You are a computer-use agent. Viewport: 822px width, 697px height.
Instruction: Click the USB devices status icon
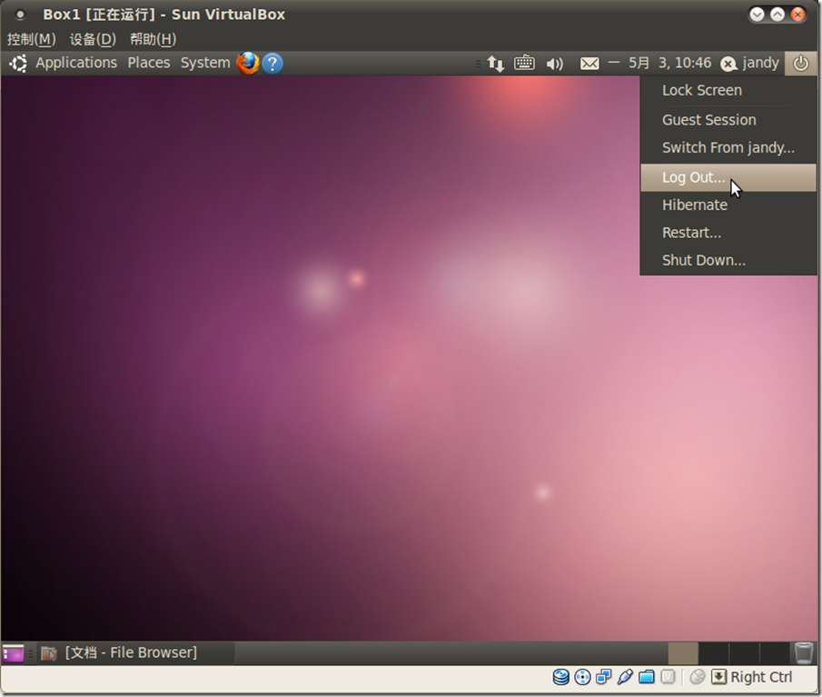pyautogui.click(x=624, y=677)
